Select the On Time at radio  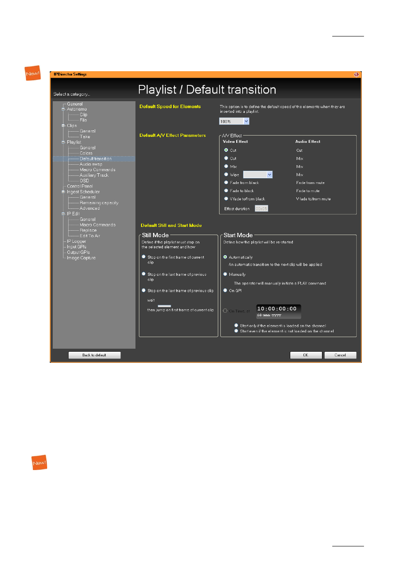pyautogui.click(x=225, y=311)
